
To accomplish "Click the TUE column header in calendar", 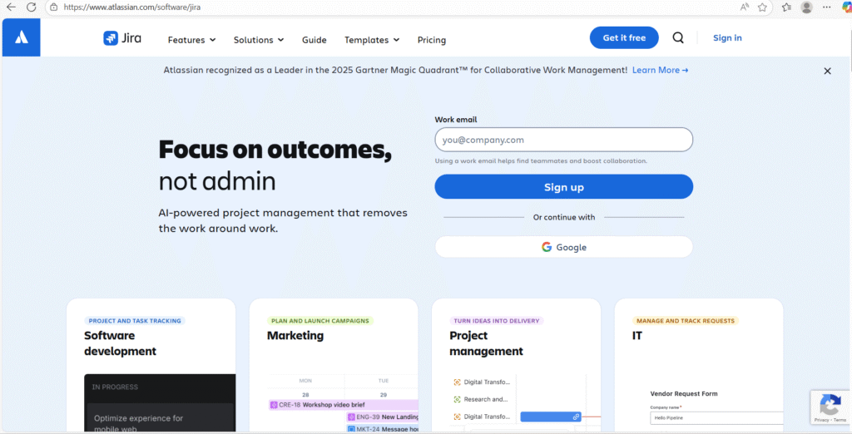I will click(x=384, y=381).
